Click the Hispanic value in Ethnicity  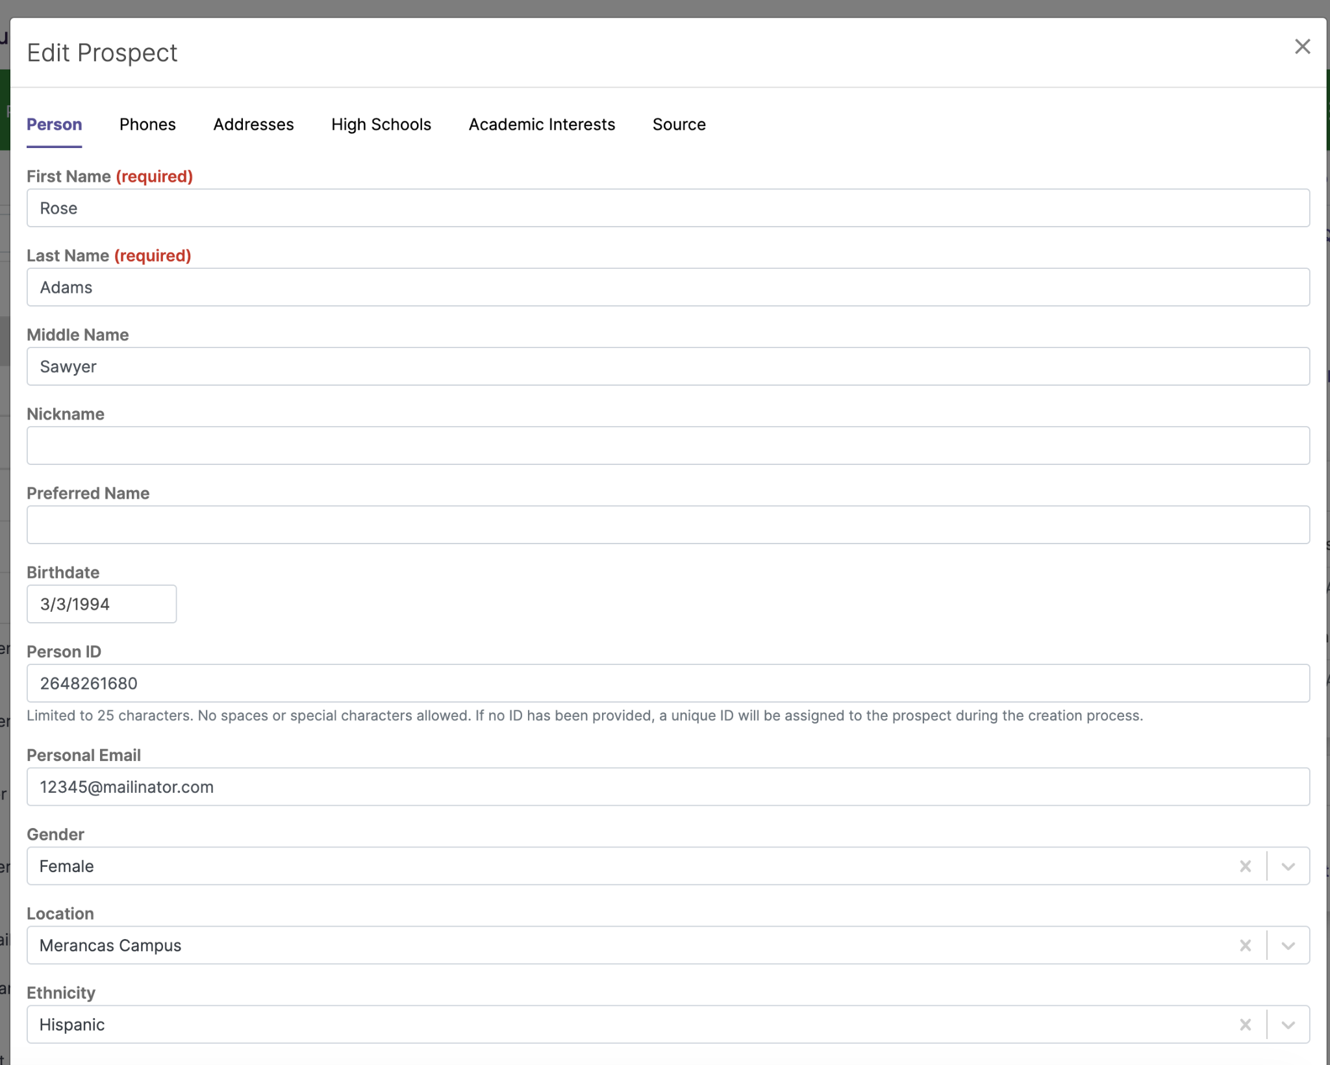point(71,1025)
